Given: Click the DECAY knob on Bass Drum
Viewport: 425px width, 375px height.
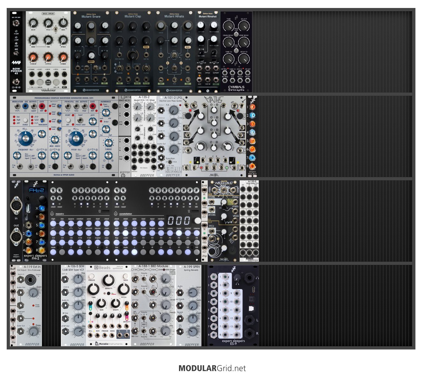Looking at the screenshot, I should tap(33, 22).
